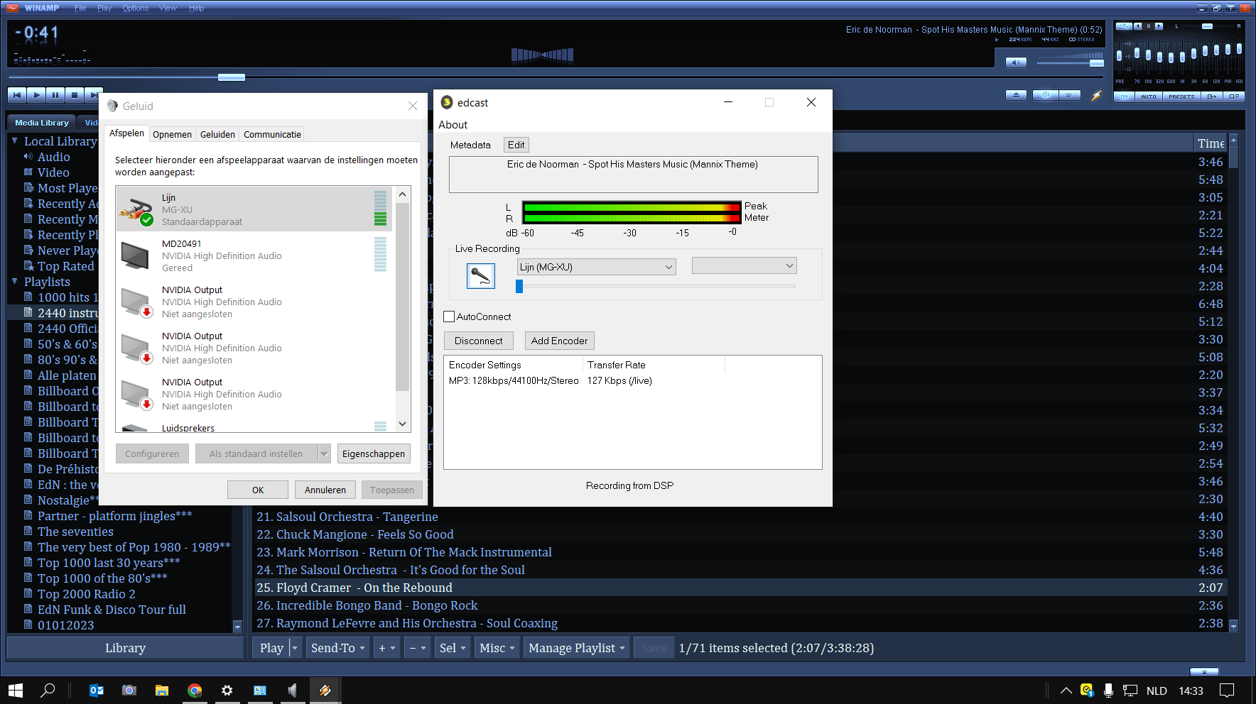
Task: Click the eject/open file icon
Action: click(1016, 95)
